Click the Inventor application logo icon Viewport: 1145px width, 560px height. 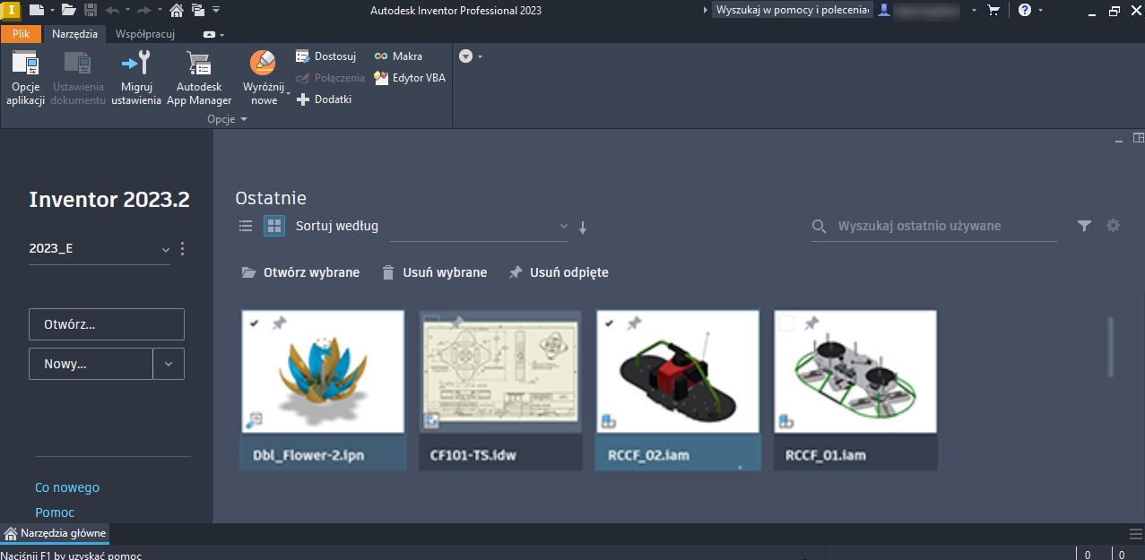point(9,10)
